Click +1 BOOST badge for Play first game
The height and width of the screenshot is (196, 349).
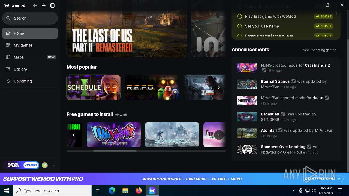pos(324,16)
